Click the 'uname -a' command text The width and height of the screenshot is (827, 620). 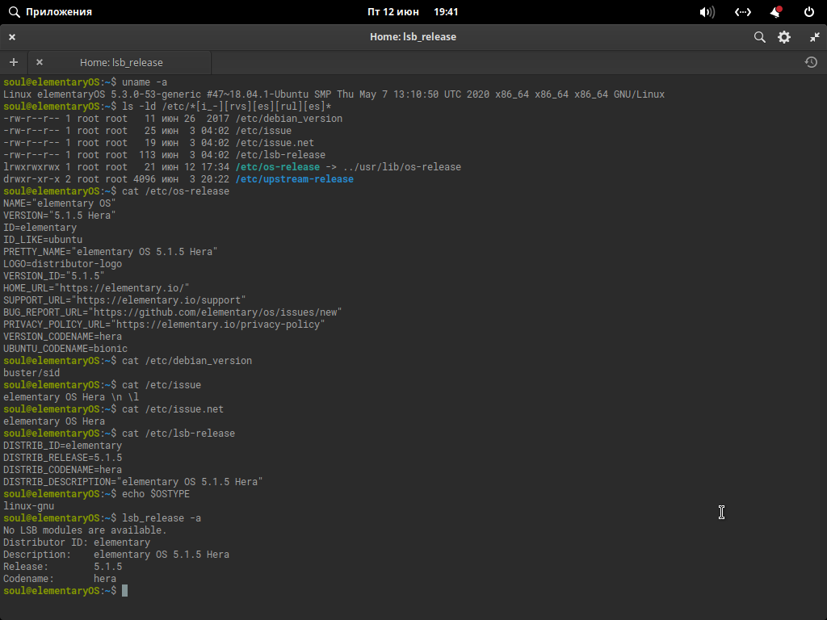pyautogui.click(x=145, y=82)
